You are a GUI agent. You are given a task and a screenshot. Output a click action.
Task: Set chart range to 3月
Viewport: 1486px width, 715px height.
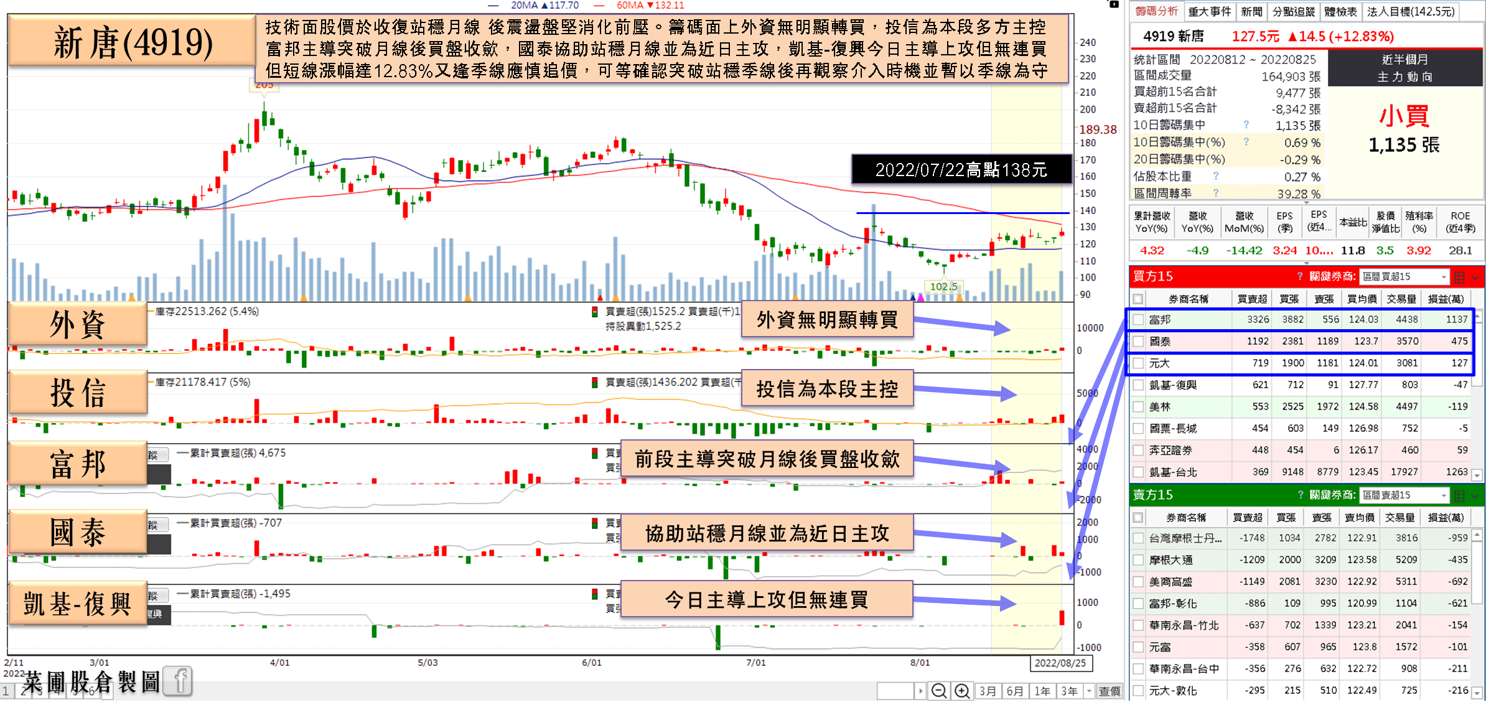click(988, 691)
